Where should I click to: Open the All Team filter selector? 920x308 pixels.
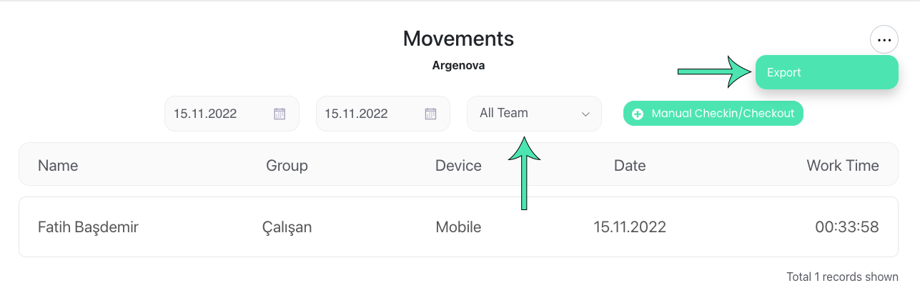tap(534, 114)
